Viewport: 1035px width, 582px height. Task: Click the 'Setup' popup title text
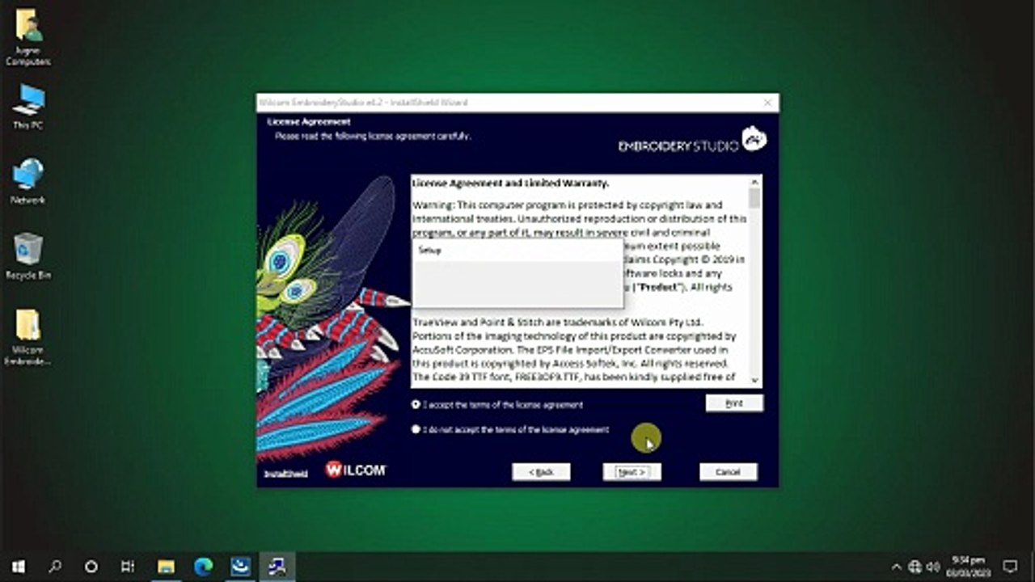click(x=430, y=251)
